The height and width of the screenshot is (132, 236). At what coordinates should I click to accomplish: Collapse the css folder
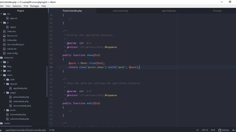1,14
